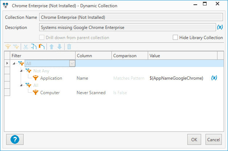Click the root All group filter icon
Viewport: 228px width, 151px height.
21,63
